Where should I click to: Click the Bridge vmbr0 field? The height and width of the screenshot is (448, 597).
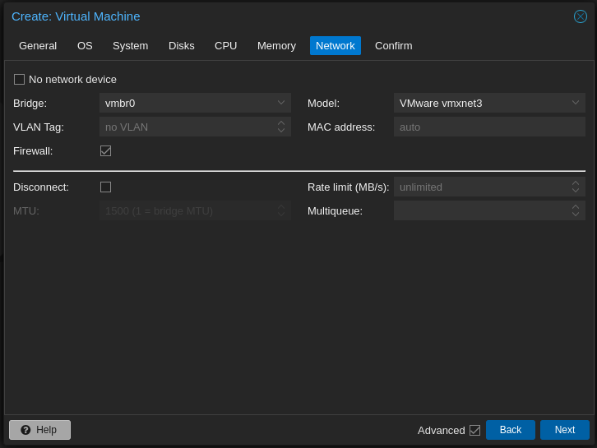click(195, 103)
